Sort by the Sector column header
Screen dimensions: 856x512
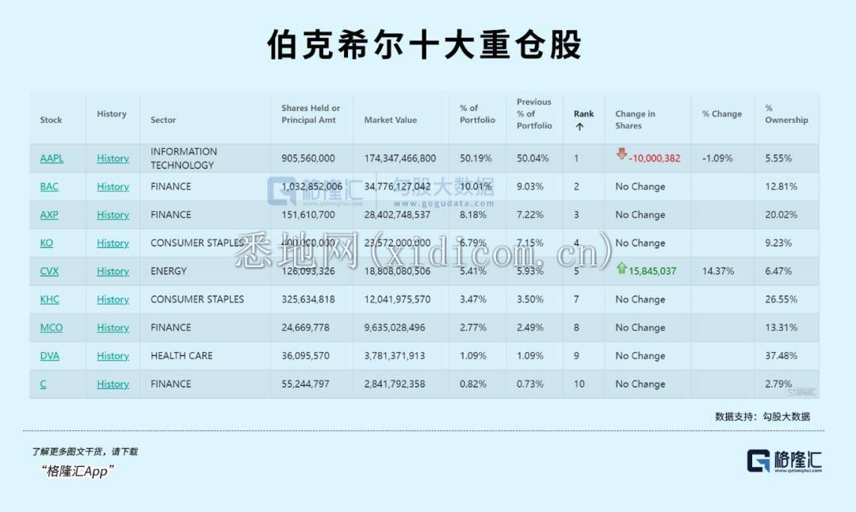pyautogui.click(x=163, y=120)
